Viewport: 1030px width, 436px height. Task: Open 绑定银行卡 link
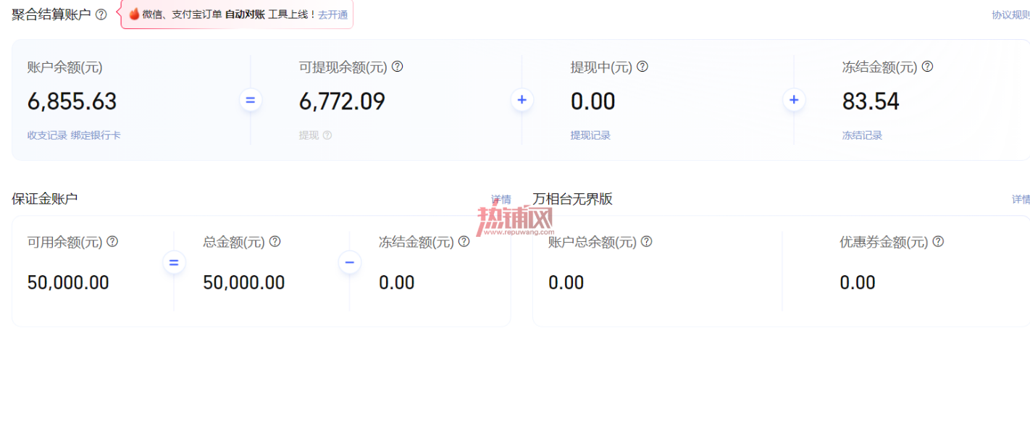coord(96,135)
